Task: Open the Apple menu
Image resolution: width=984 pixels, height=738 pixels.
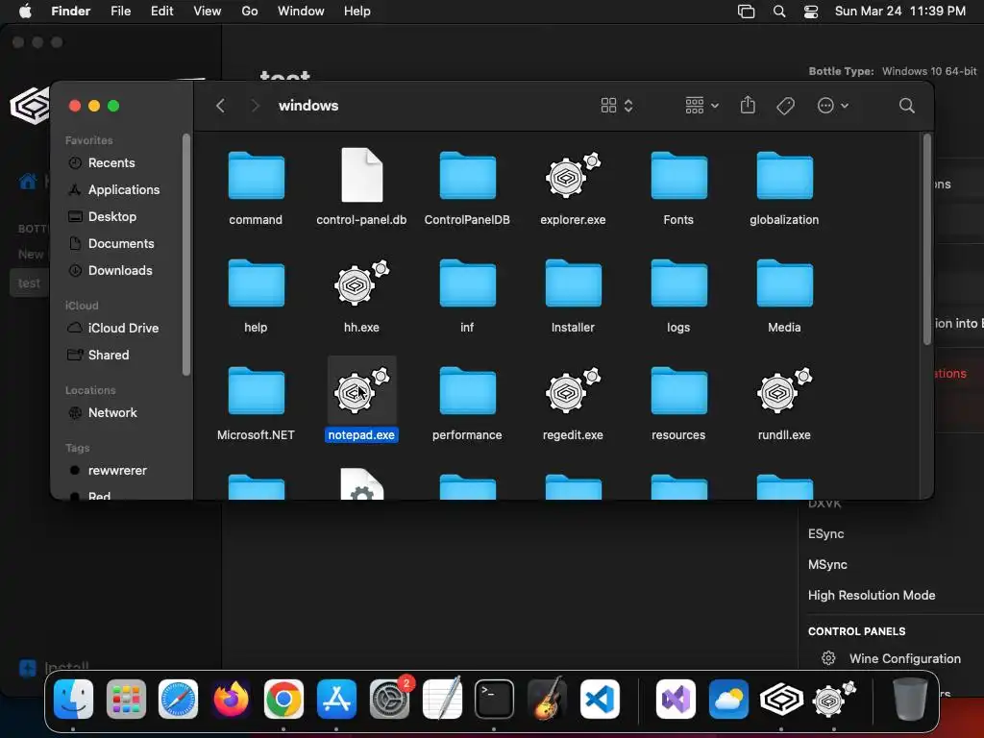Action: [x=25, y=11]
